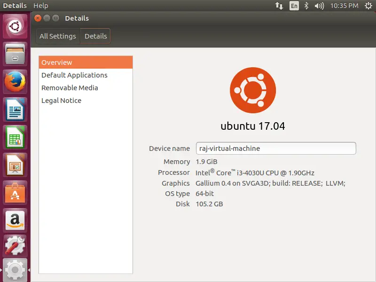Click the Device name input field
The width and height of the screenshot is (376, 282).
(276, 148)
